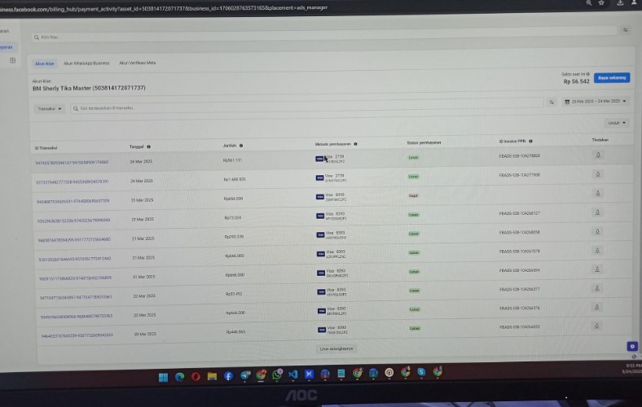Click the filter settings icon beside the transaction search
Screen dimensions: 642x407
(552, 102)
